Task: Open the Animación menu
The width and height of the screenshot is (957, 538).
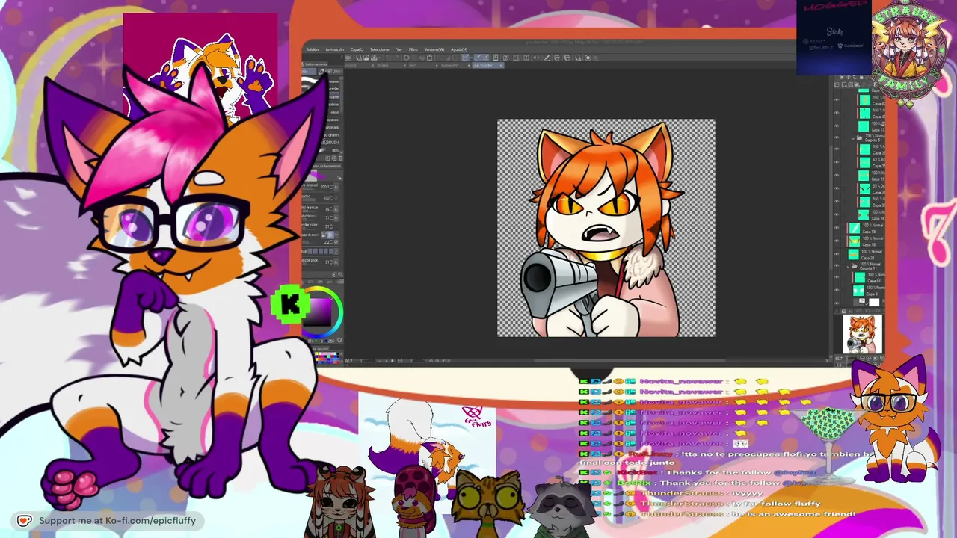Action: click(x=335, y=49)
